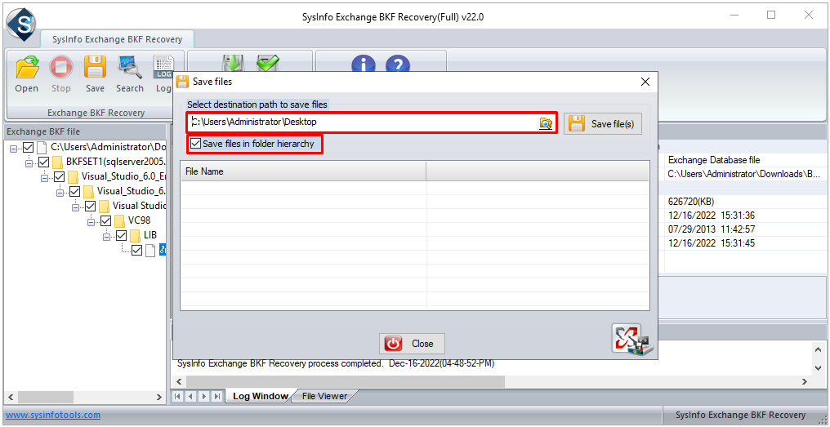Browse for destination folder icon
Screen dimensions: 830x427
(x=545, y=123)
